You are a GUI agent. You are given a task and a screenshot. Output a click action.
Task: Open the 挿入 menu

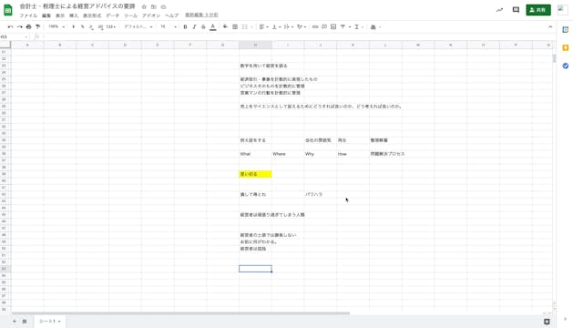[x=74, y=15]
